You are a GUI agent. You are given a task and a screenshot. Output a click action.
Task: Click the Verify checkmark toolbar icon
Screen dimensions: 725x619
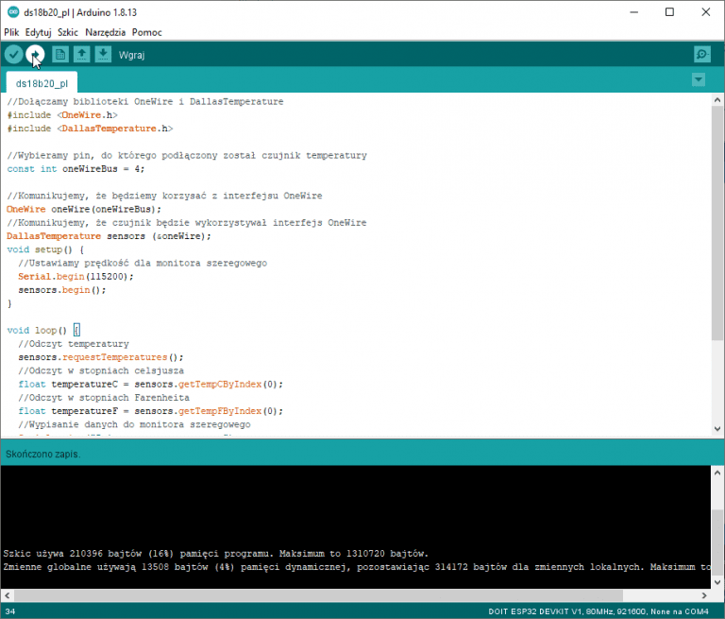pos(13,55)
